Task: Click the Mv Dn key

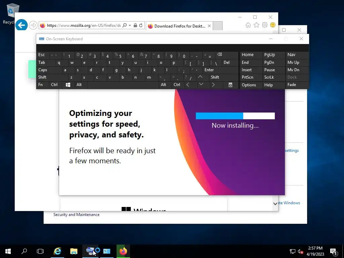Action: 297,70
